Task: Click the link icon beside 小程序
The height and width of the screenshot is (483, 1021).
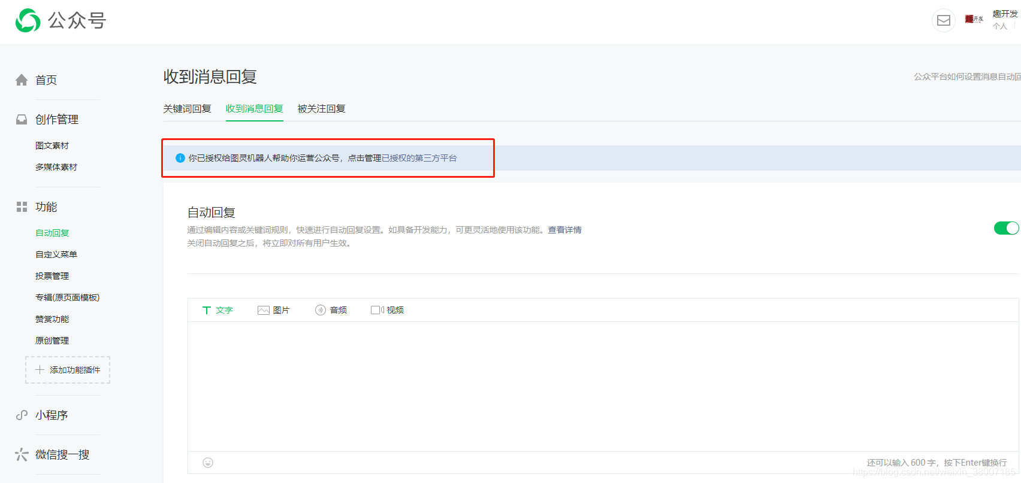Action: (x=22, y=415)
